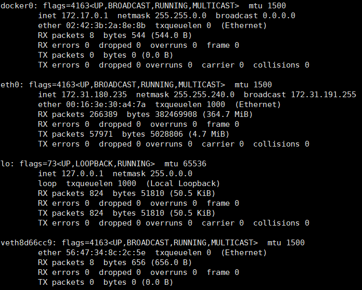
Task: Click the eth0 RX packets count 266389
Action: pyautogui.click(x=104, y=114)
